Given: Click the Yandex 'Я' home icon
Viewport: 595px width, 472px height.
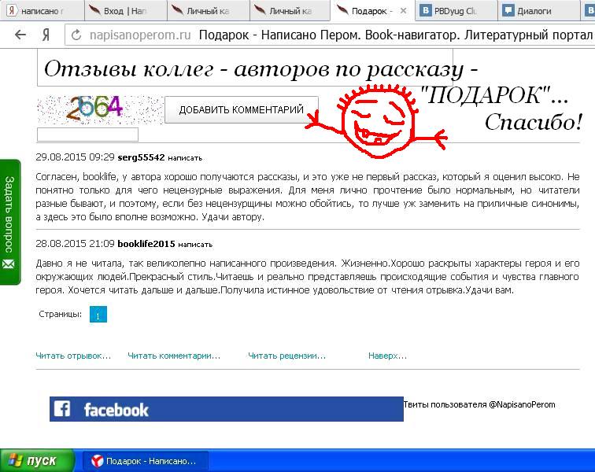Looking at the screenshot, I should pos(46,35).
